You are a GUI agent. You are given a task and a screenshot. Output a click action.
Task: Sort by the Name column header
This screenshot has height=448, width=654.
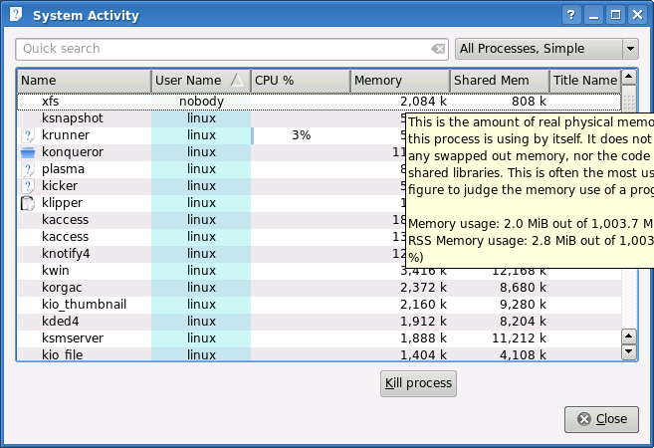(84, 81)
